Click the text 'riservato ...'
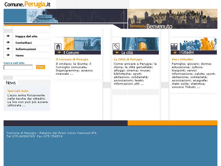This screenshot has width=221, height=166. tap(65, 74)
